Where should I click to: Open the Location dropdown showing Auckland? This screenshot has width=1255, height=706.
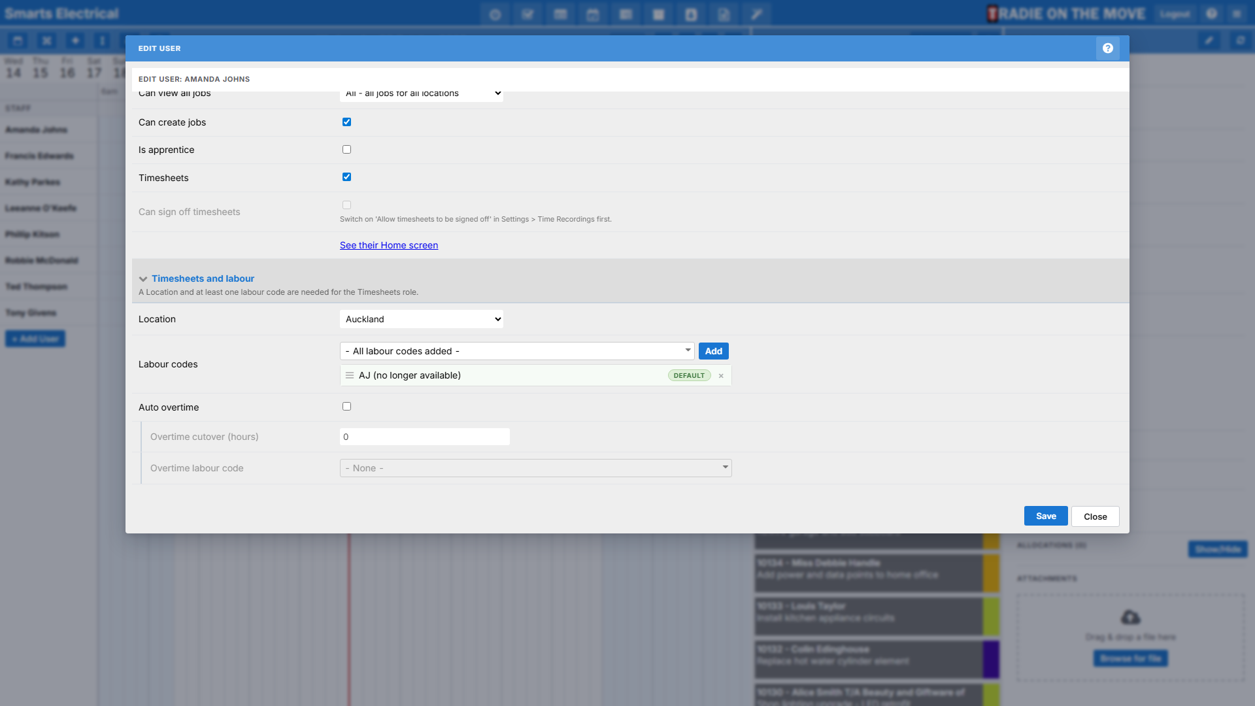(422, 319)
